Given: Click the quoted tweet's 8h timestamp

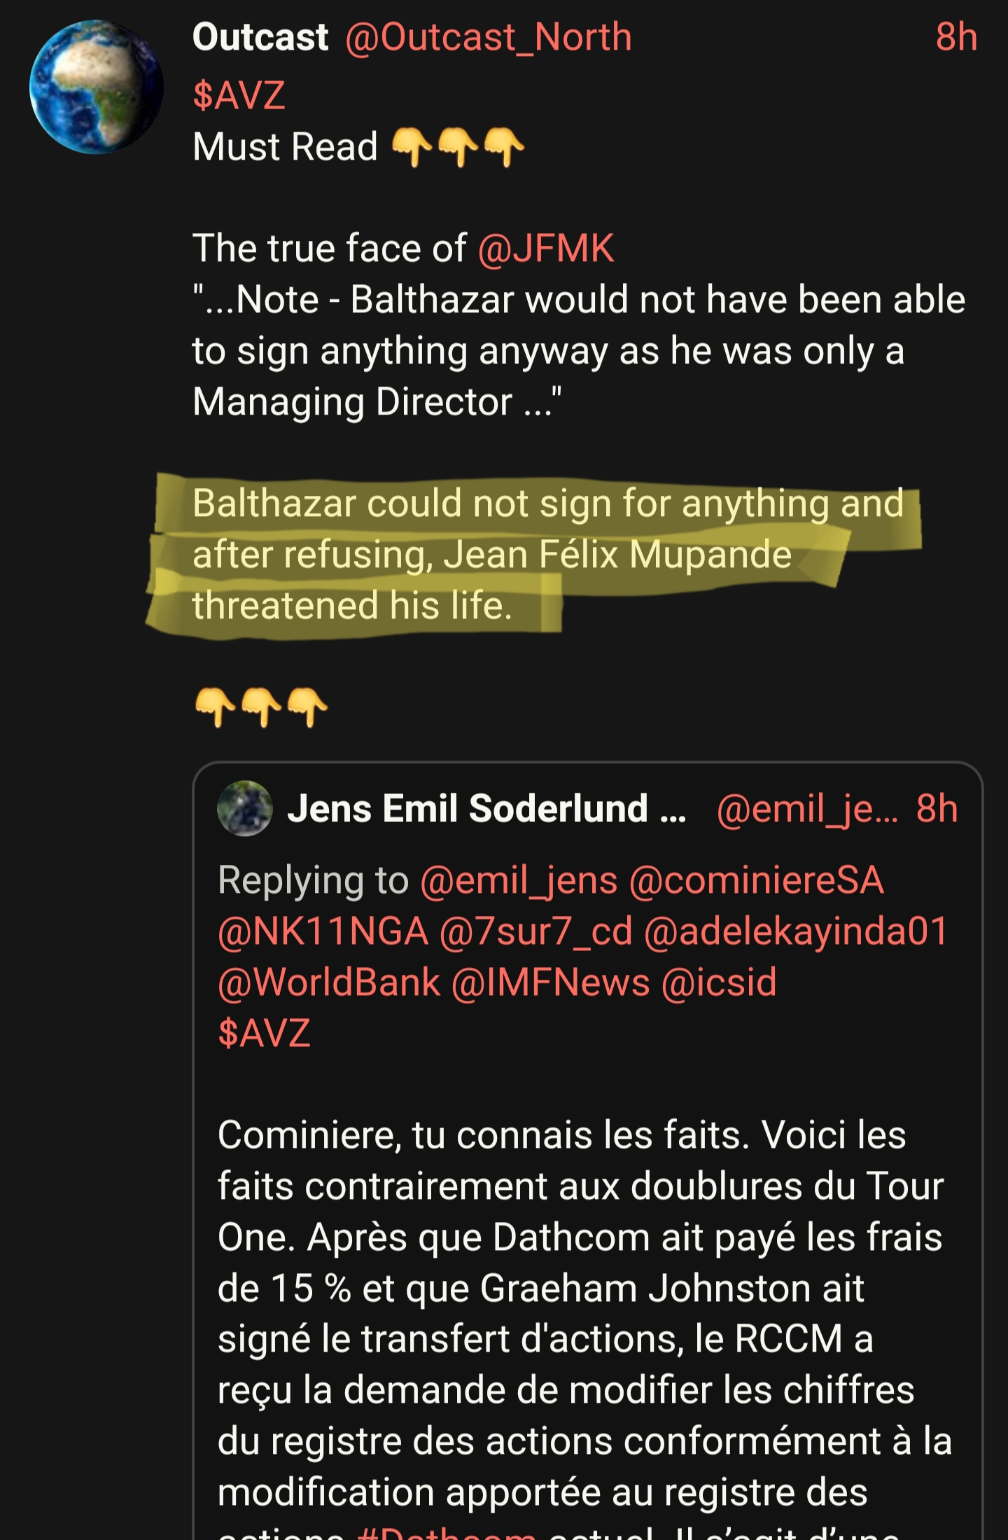Looking at the screenshot, I should tap(937, 809).
